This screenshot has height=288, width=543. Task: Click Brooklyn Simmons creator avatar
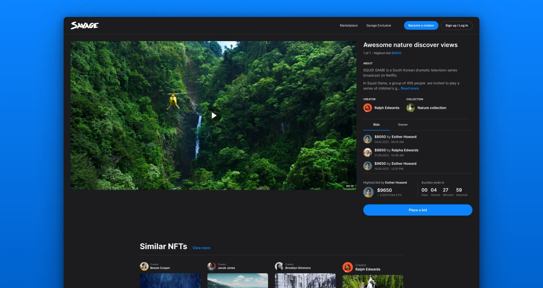279,266
